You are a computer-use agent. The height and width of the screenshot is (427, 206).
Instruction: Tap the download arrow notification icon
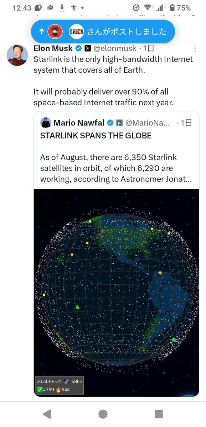point(62,7)
